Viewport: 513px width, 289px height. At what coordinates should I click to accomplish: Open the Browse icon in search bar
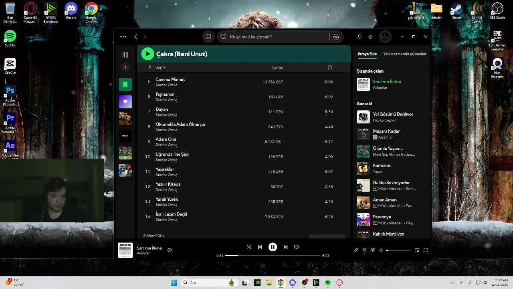336,37
